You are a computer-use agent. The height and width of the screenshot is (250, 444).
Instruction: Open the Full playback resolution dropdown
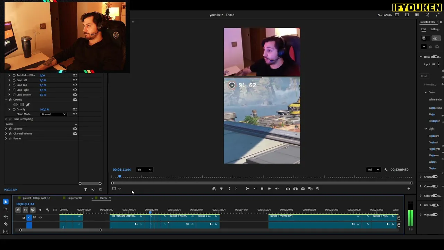click(373, 170)
